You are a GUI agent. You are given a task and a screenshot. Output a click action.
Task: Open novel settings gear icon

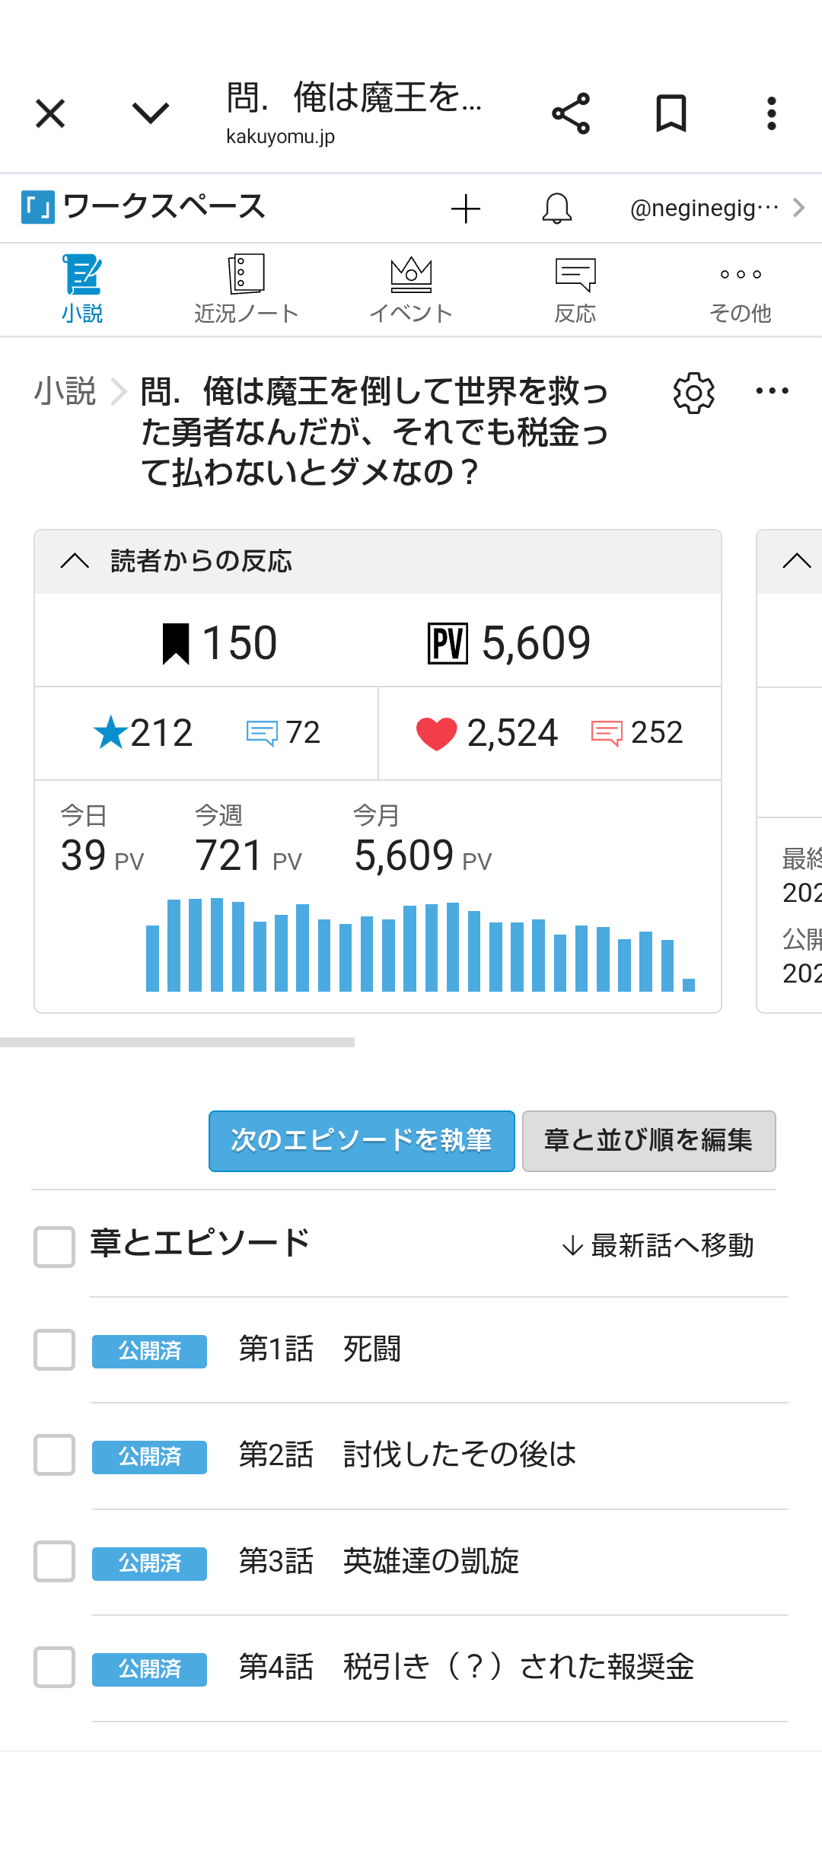pyautogui.click(x=693, y=393)
